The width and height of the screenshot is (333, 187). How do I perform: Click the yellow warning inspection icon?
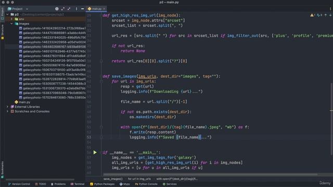[312, 15]
